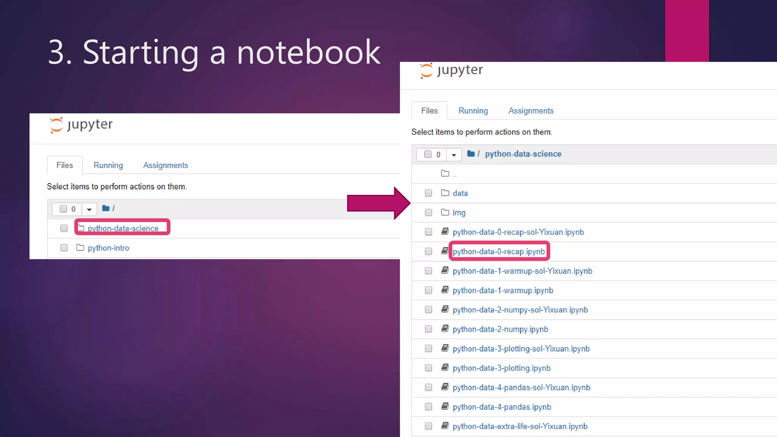Open python-data-2-numpy.ipynb notebook
777x437 pixels.
click(x=500, y=329)
